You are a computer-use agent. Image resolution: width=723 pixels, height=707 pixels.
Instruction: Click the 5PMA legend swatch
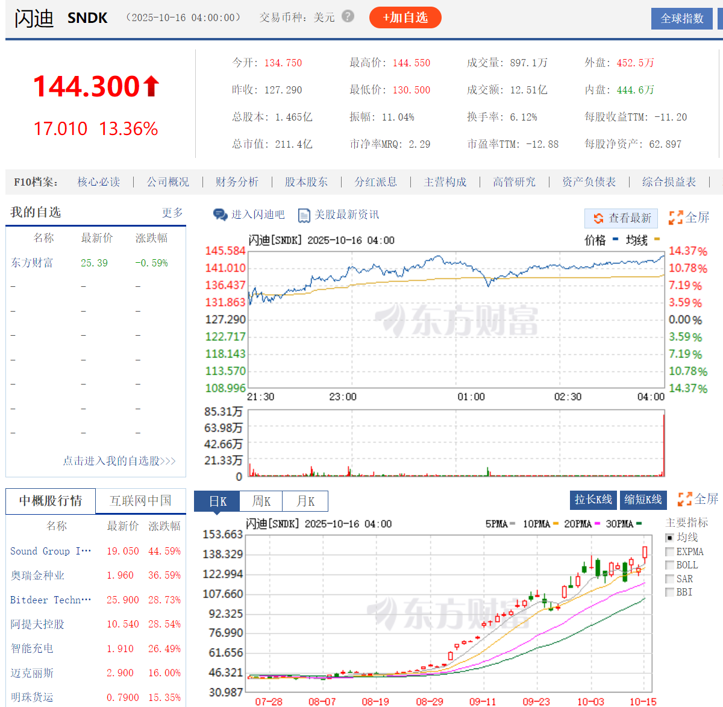[512, 524]
